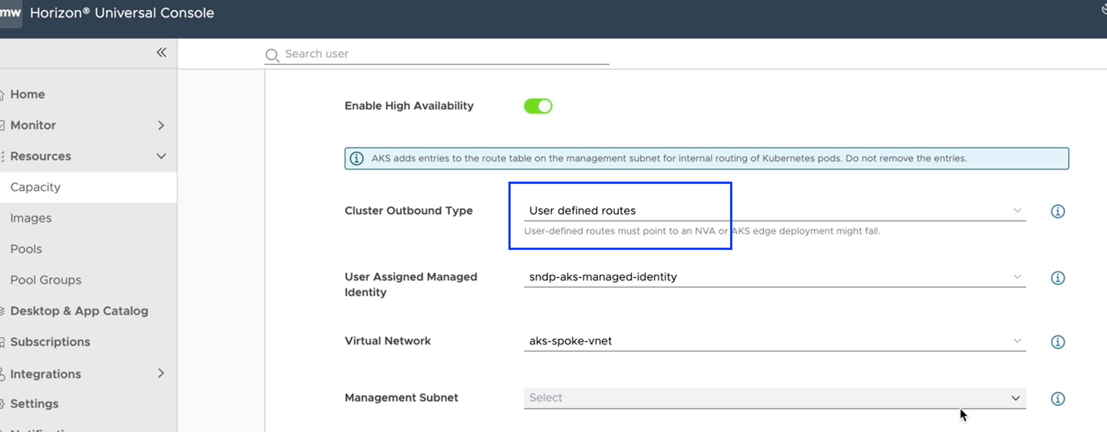1107x432 pixels.
Task: Click the Monitor icon in the navigation
Action: [x=2, y=125]
